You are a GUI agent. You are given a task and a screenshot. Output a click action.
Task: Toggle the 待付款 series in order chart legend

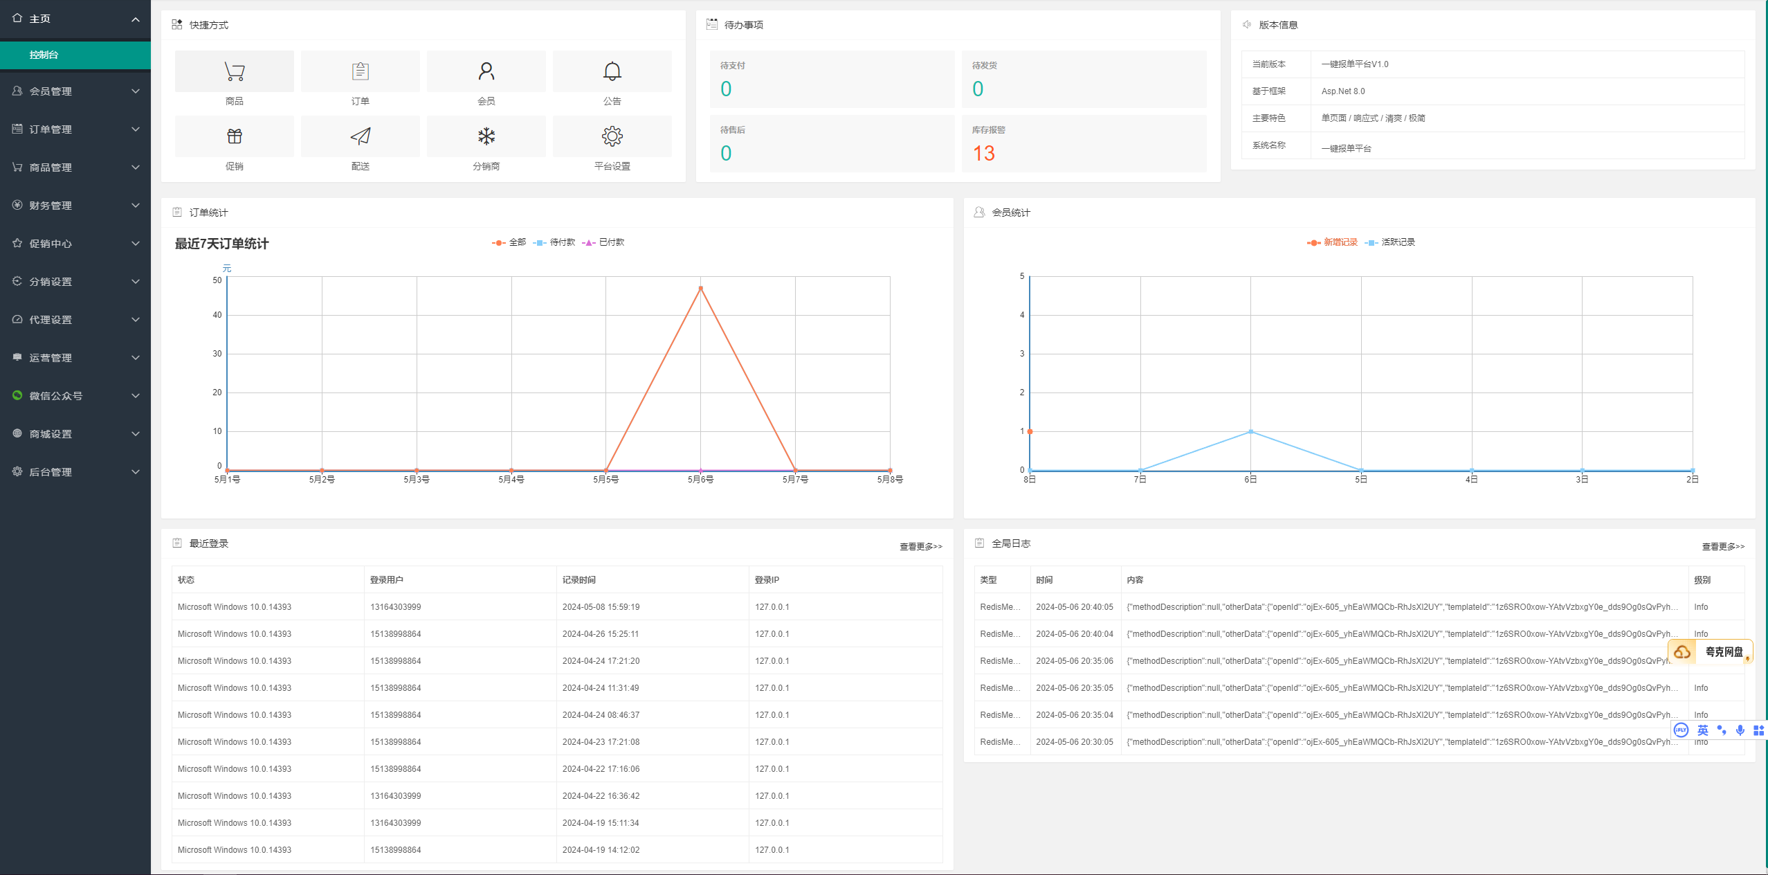(x=554, y=242)
